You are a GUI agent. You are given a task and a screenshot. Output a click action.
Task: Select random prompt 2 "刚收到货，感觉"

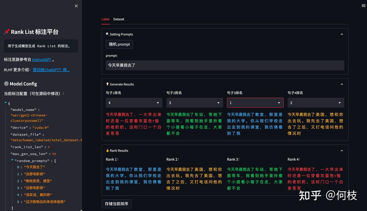(x=34, y=181)
